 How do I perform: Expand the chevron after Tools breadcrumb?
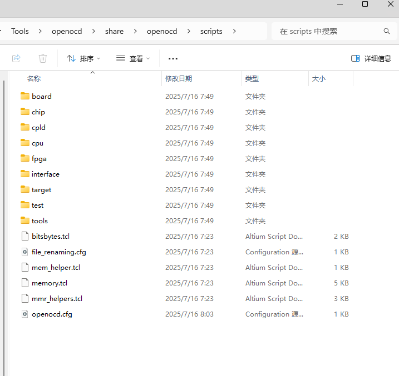point(40,31)
